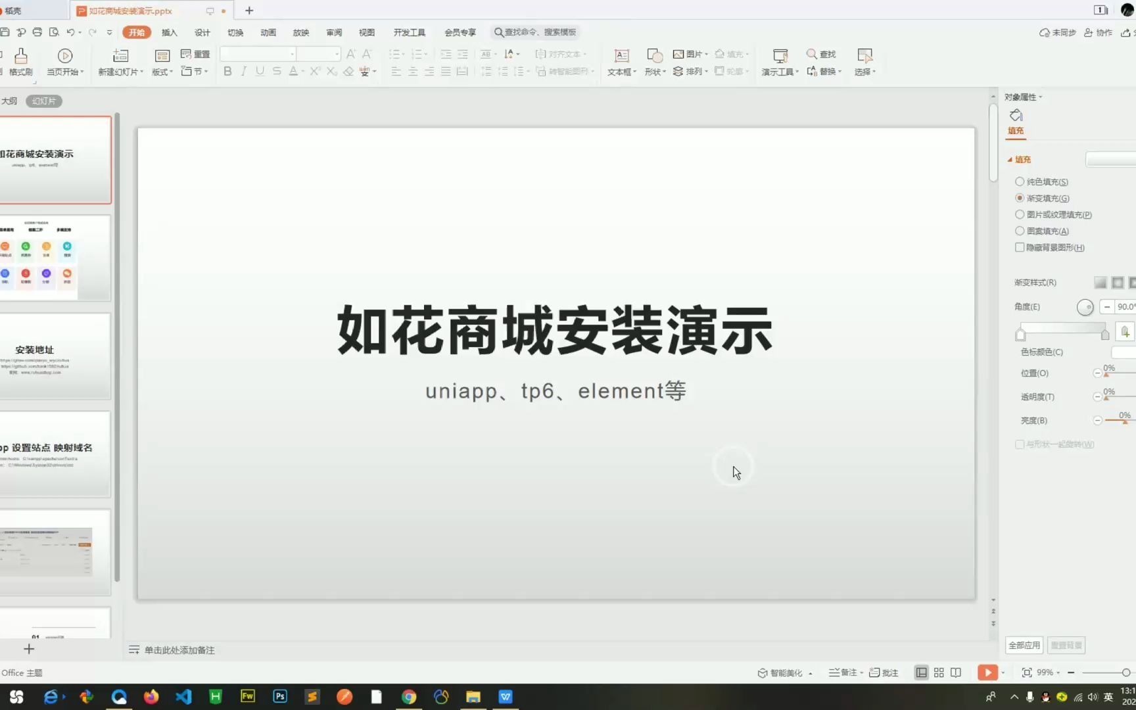Click the search commands (查找命令) box
1136x710 pixels.
[535, 32]
